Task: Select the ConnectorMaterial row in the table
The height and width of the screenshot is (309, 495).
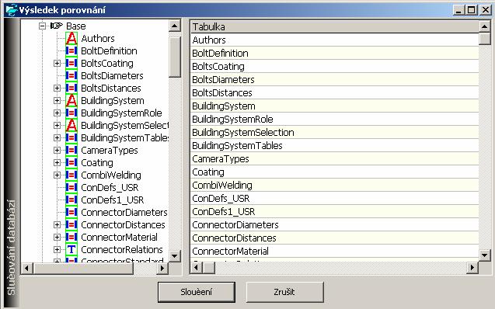Action: click(x=335, y=252)
